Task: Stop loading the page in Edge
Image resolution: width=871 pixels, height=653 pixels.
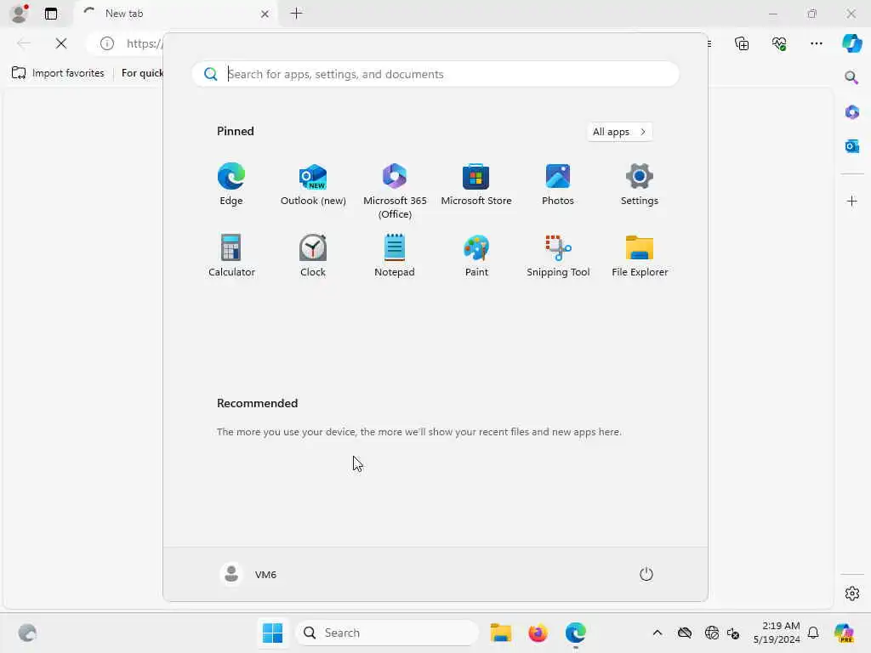Action: pyautogui.click(x=61, y=43)
